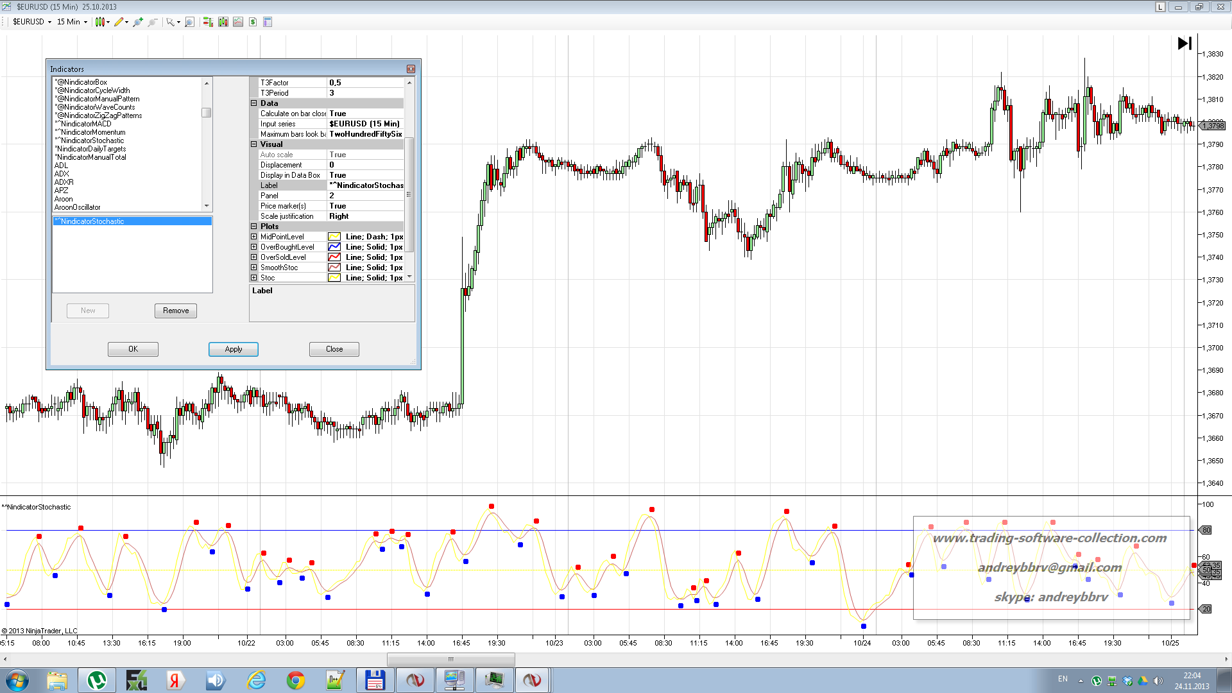The width and height of the screenshot is (1232, 693).
Task: Open the zoom frame magnifier tool
Action: pyautogui.click(x=189, y=22)
